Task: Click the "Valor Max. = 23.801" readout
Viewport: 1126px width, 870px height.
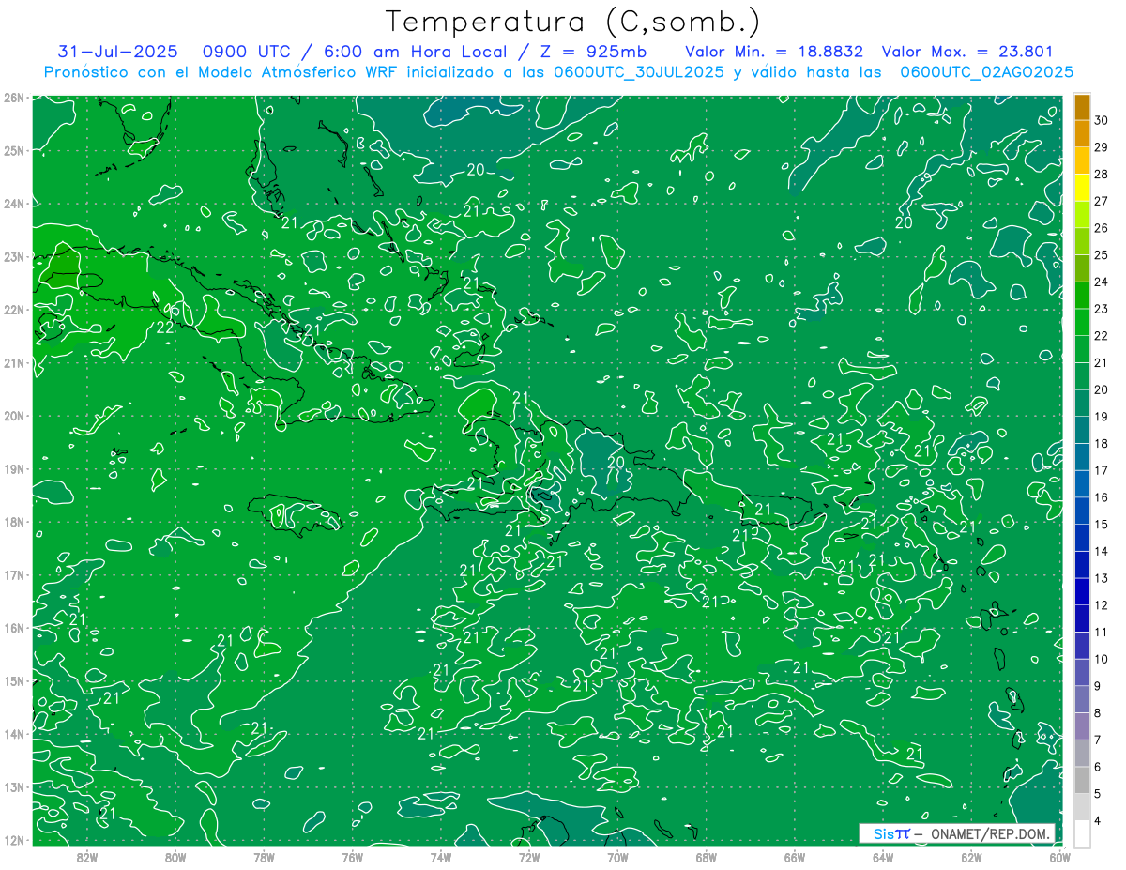Action: coord(967,52)
